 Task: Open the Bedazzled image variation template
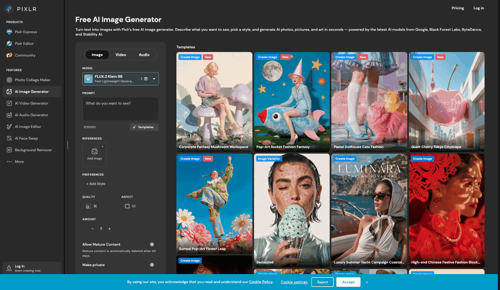(292, 210)
